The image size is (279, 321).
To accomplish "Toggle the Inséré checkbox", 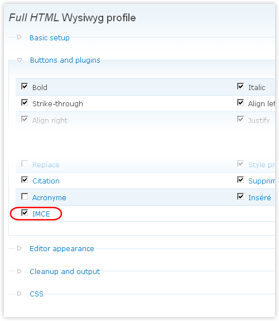I will click(x=240, y=196).
